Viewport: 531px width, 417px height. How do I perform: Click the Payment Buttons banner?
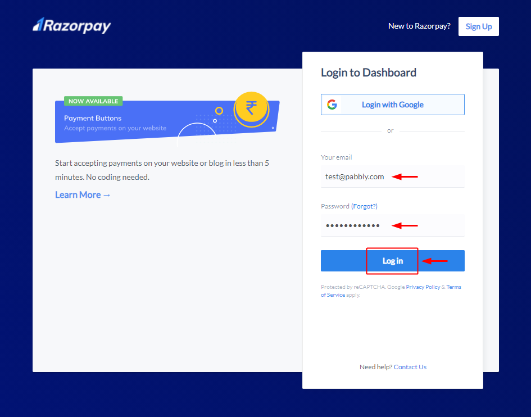pyautogui.click(x=167, y=120)
